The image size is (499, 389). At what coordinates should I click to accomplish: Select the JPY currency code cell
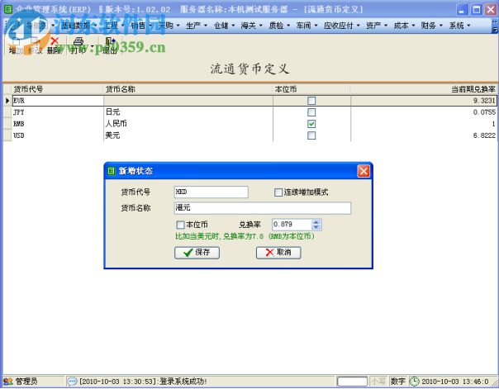coord(58,112)
